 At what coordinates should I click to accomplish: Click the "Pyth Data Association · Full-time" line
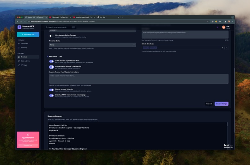62,138
